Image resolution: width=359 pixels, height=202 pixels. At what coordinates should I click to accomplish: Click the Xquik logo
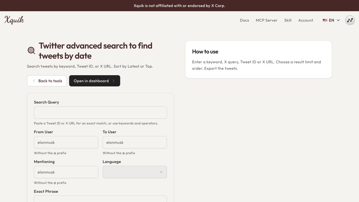(x=14, y=20)
